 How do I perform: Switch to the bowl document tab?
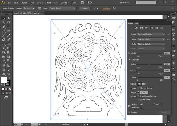tap(27, 13)
